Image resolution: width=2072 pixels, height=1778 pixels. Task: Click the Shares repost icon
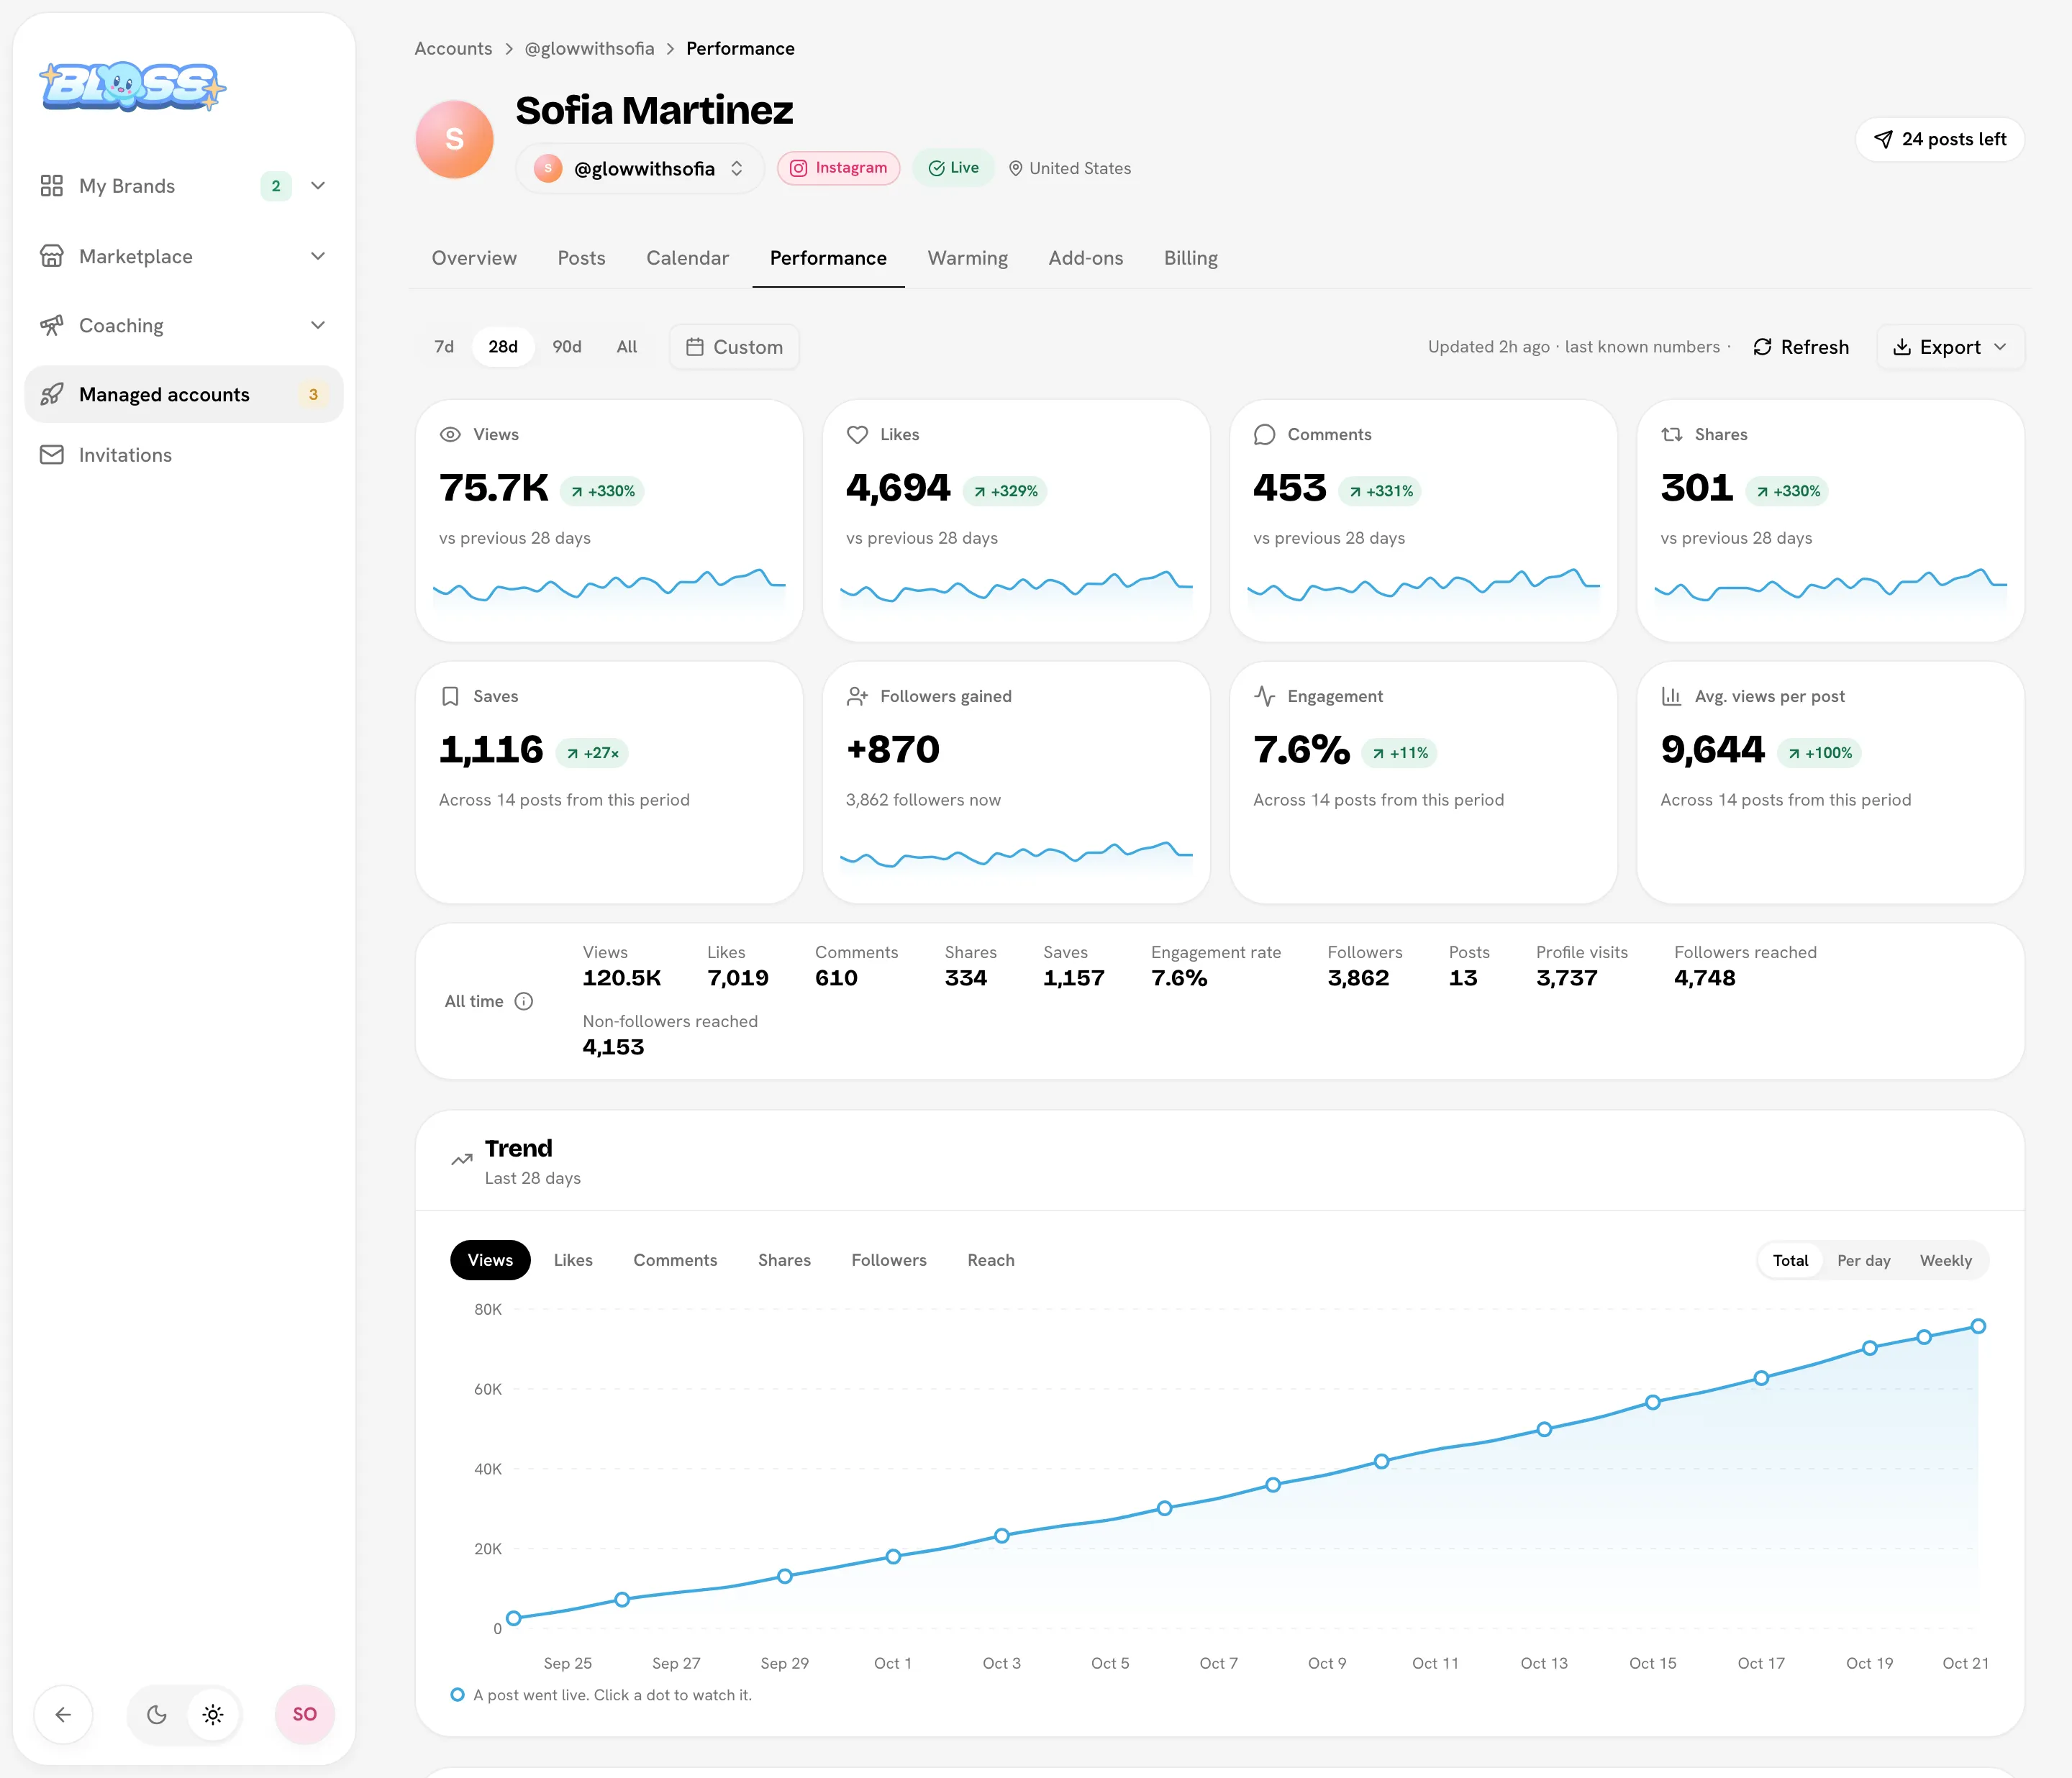[x=1671, y=434]
